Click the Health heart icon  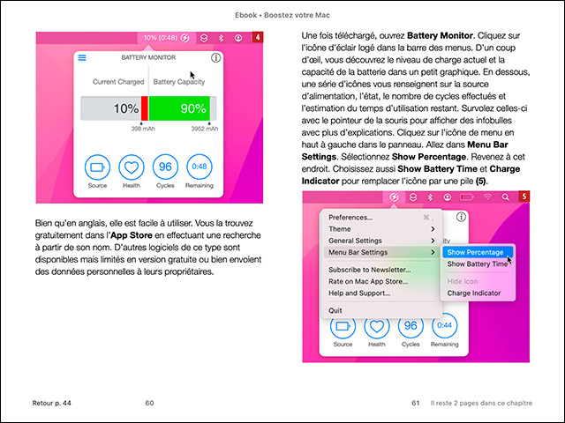[x=131, y=166]
